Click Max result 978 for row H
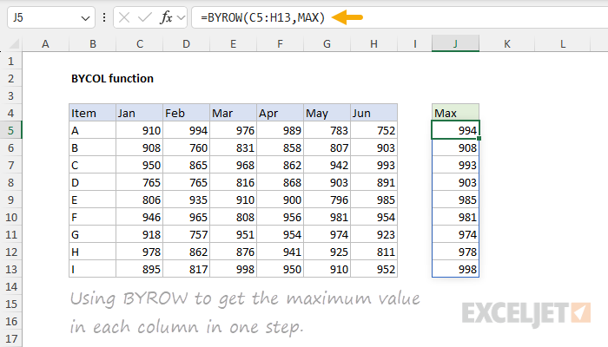Viewport: 608px width, 347px height. click(x=456, y=252)
